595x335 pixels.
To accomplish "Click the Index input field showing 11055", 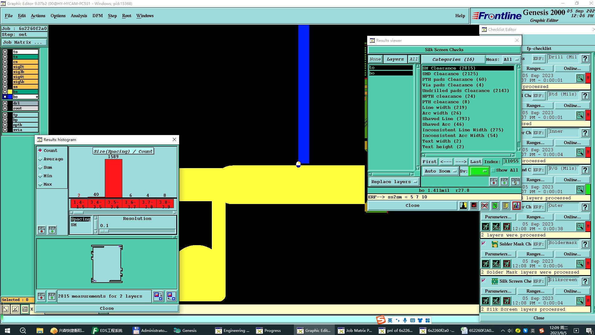I will pyautogui.click(x=511, y=161).
